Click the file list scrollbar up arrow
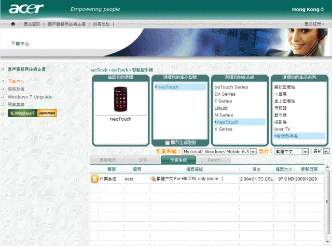 pyautogui.click(x=327, y=167)
